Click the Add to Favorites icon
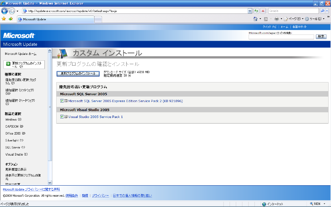Image resolution: width=331 pixels, height=207 pixels. (11, 19)
